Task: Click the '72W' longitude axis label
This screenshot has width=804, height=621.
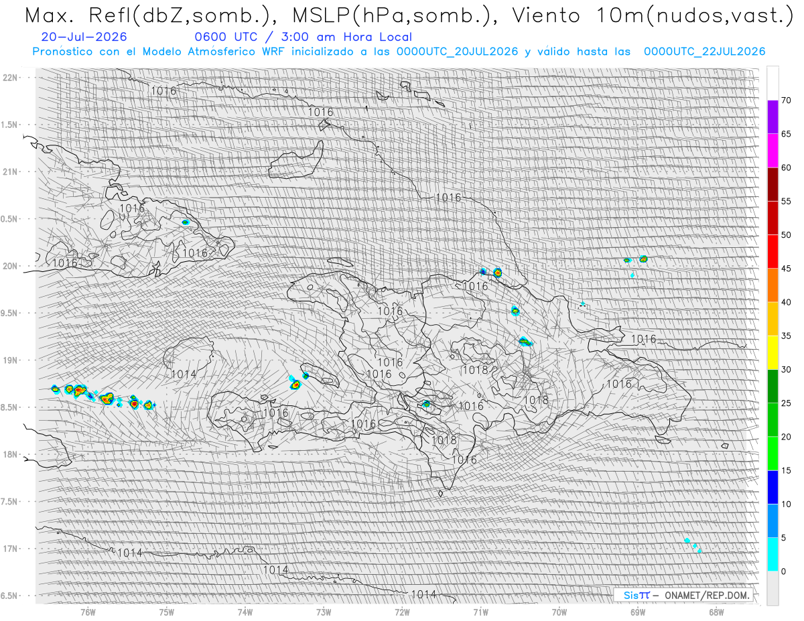Action: [402, 612]
